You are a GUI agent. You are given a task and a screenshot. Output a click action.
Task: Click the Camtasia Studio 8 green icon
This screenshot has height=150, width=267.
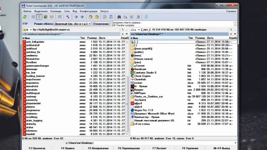(132, 72)
